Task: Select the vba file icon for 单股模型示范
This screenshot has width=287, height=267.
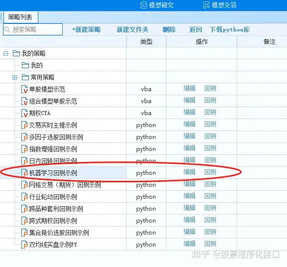Action: point(24,89)
